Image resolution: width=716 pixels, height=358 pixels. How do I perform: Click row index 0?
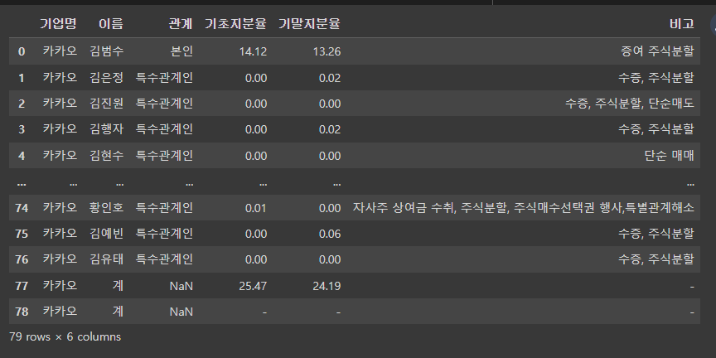[22, 51]
